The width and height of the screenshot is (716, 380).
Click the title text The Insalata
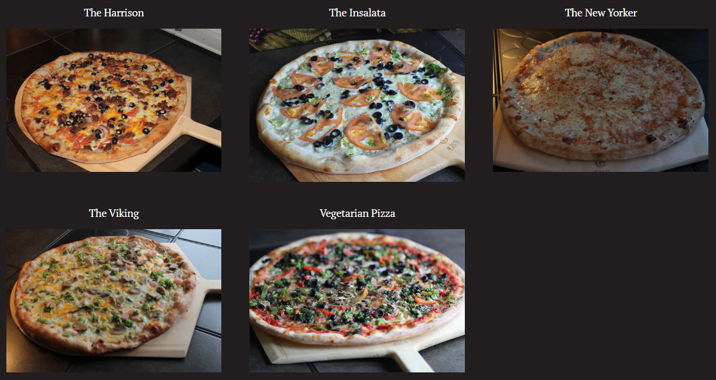tap(357, 12)
